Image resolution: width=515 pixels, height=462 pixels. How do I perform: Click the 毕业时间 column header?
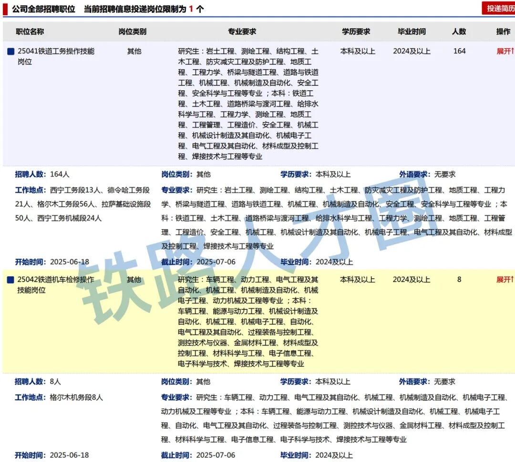[412, 31]
